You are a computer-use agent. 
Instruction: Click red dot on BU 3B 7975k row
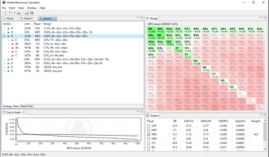[12, 48]
